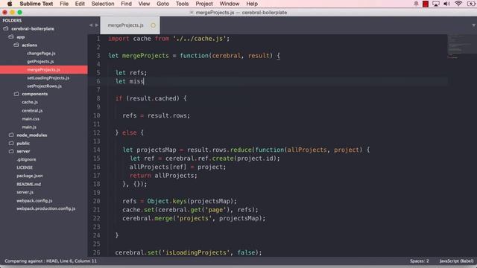Open the Edit menu
Screen dimensions: 477x268
pyautogui.click(x=80, y=4)
